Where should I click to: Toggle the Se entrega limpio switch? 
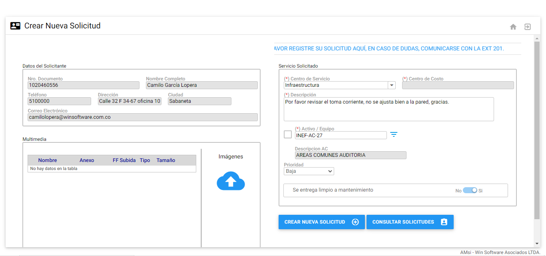coord(470,190)
